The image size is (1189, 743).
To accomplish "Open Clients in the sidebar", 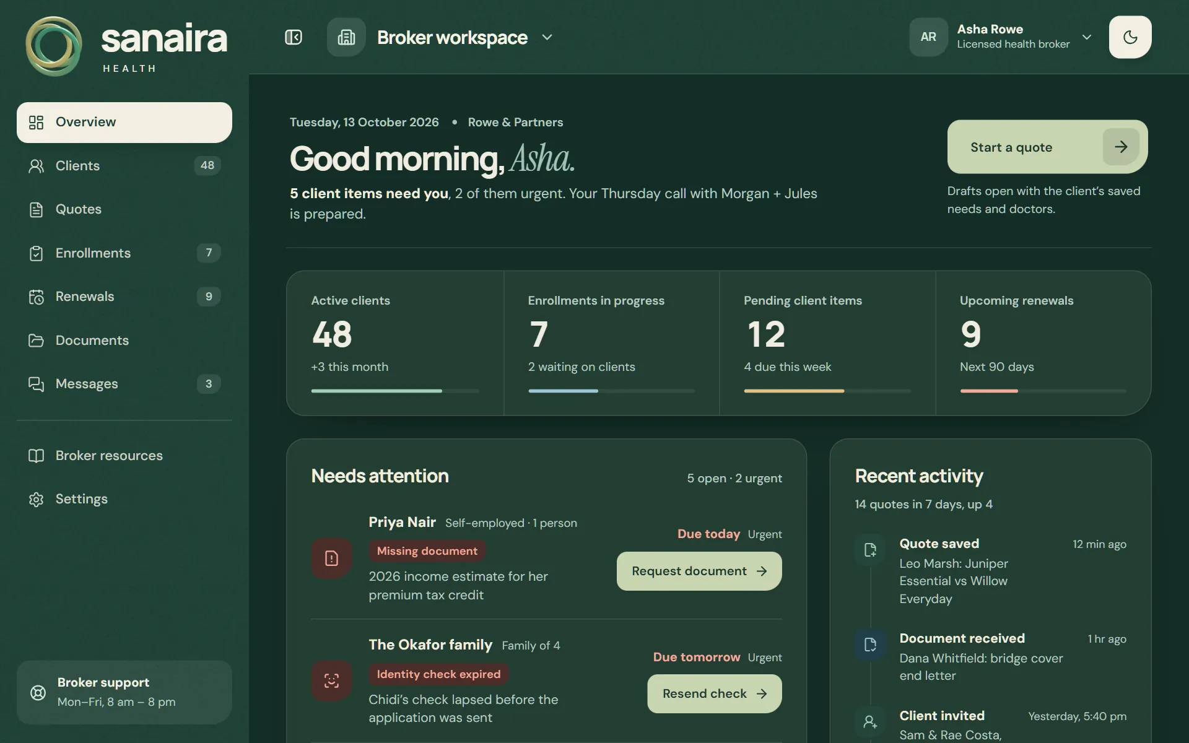I will pyautogui.click(x=124, y=166).
